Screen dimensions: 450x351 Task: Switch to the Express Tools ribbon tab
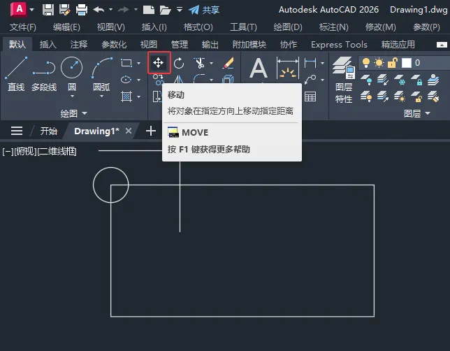pyautogui.click(x=339, y=45)
